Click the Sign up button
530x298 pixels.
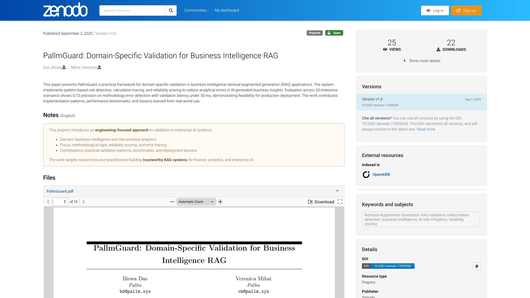(466, 10)
